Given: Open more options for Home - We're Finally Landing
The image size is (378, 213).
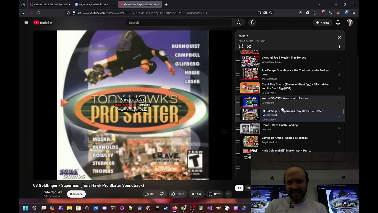Looking at the screenshot, I should coord(339,129).
